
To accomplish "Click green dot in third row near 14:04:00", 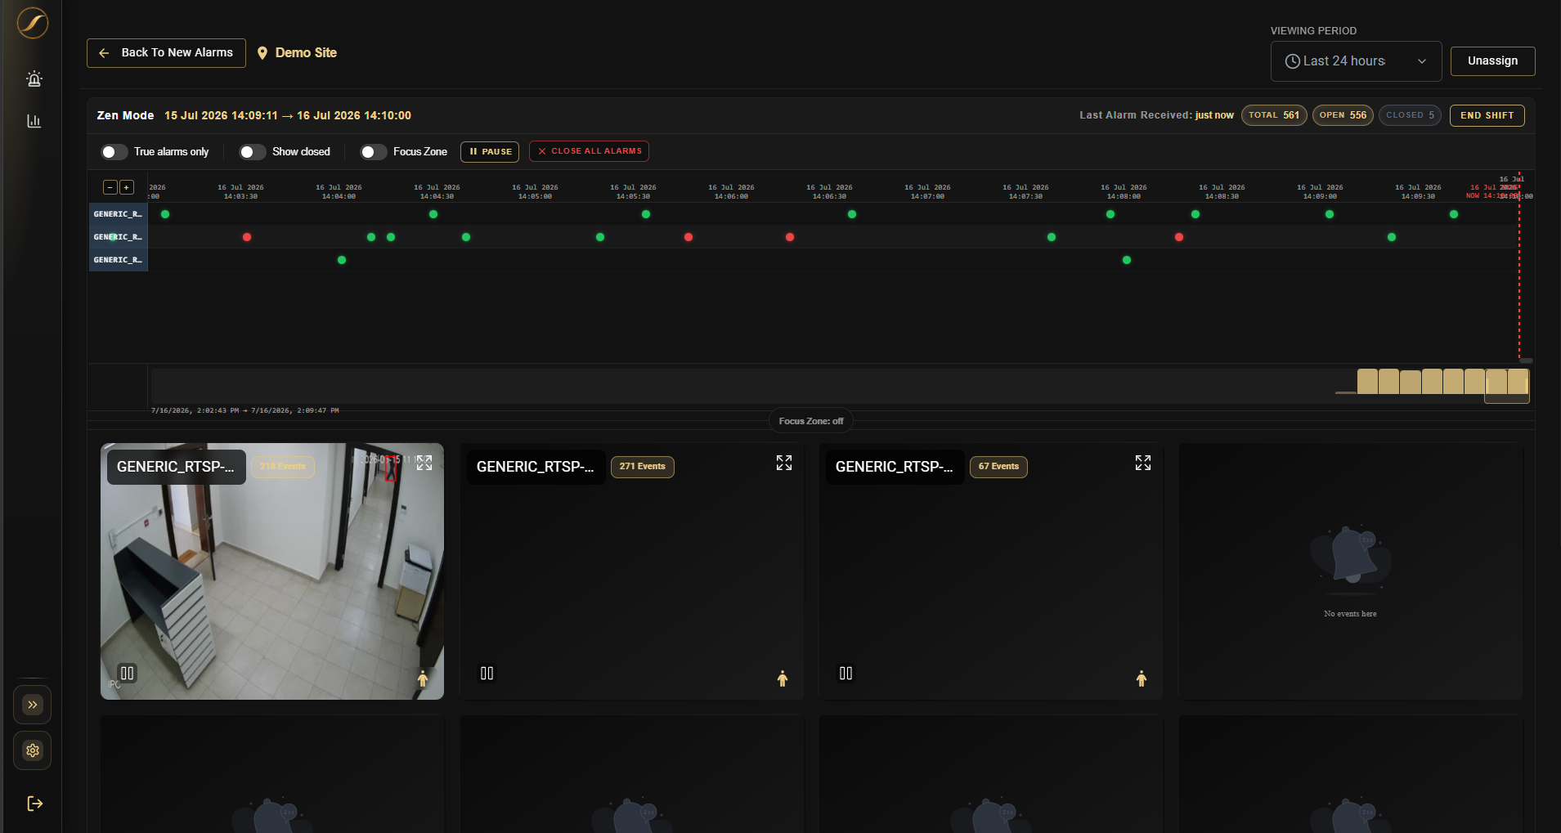I will click(342, 260).
